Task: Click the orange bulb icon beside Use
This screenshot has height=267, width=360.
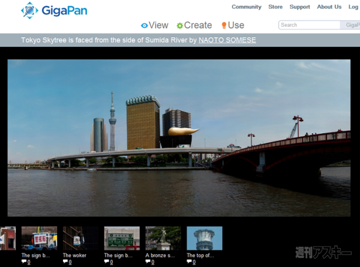Action: coord(224,25)
